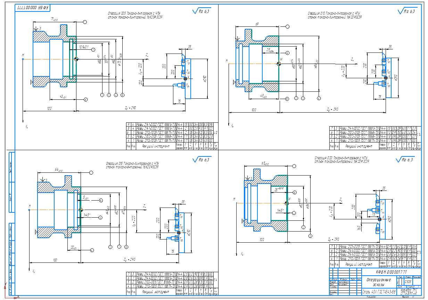Viewport: 428px width, 300px height.
Task: Click the "Операционные эскизы" title text
Action: (x=378, y=282)
